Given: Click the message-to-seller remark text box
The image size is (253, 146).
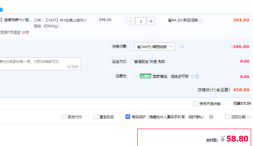Looking at the screenshot, I should point(40,64).
